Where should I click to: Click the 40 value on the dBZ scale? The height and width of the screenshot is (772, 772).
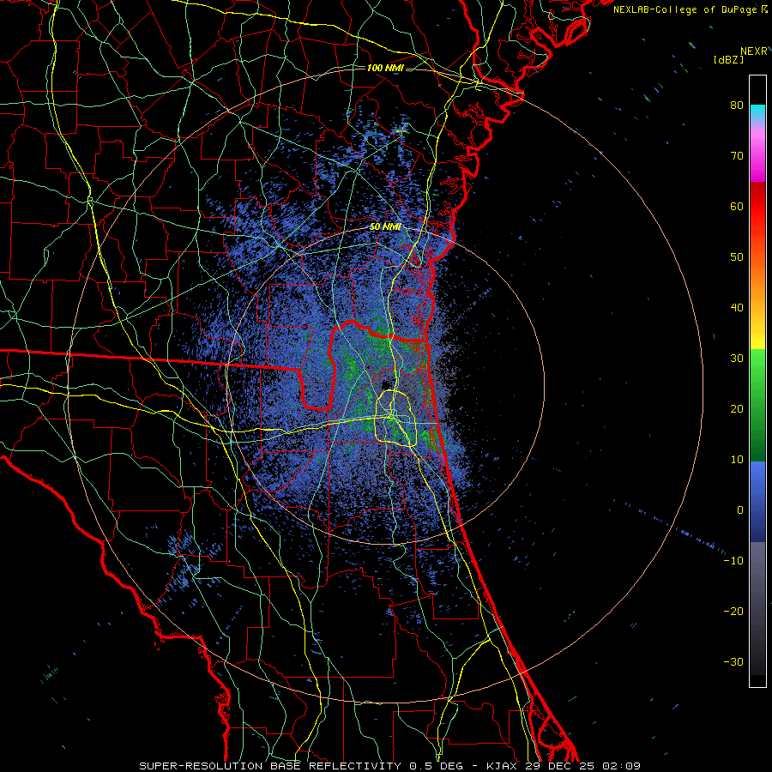[737, 308]
